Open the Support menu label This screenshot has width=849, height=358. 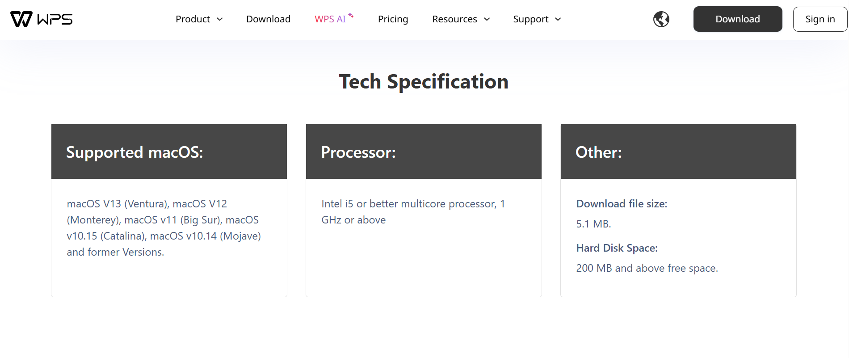coord(530,19)
